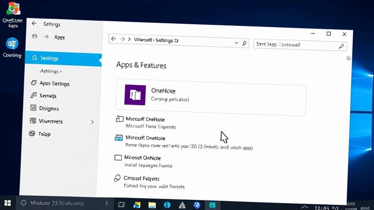This screenshot has width=374, height=210.
Task: Click the Cimssuft Patgerts entry
Action: tap(141, 178)
